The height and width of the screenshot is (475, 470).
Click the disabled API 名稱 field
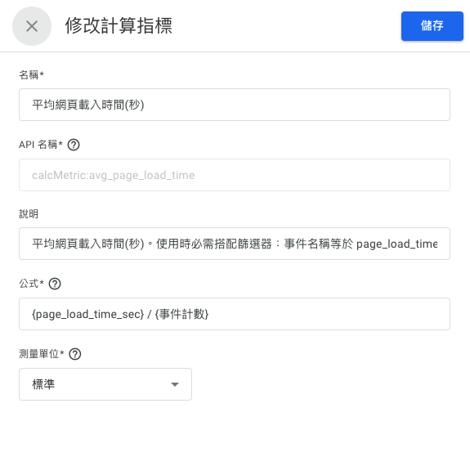point(235,175)
